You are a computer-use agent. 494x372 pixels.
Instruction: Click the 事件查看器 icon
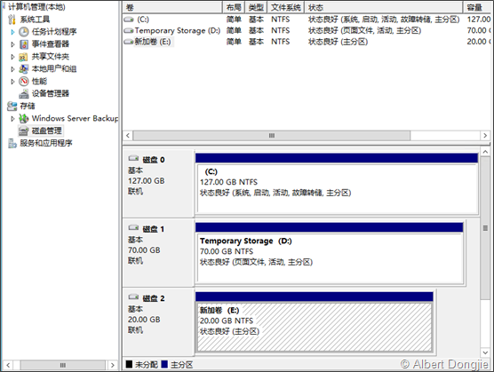[x=24, y=44]
